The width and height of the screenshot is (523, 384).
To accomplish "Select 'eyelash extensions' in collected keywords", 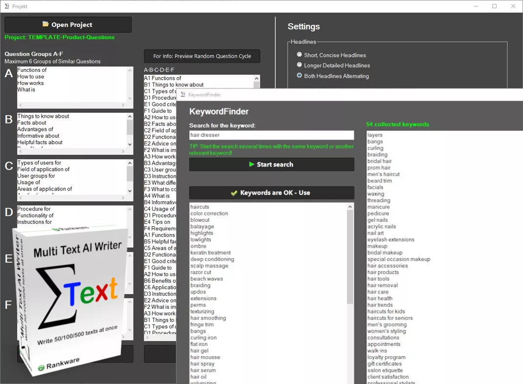I will pos(391,239).
